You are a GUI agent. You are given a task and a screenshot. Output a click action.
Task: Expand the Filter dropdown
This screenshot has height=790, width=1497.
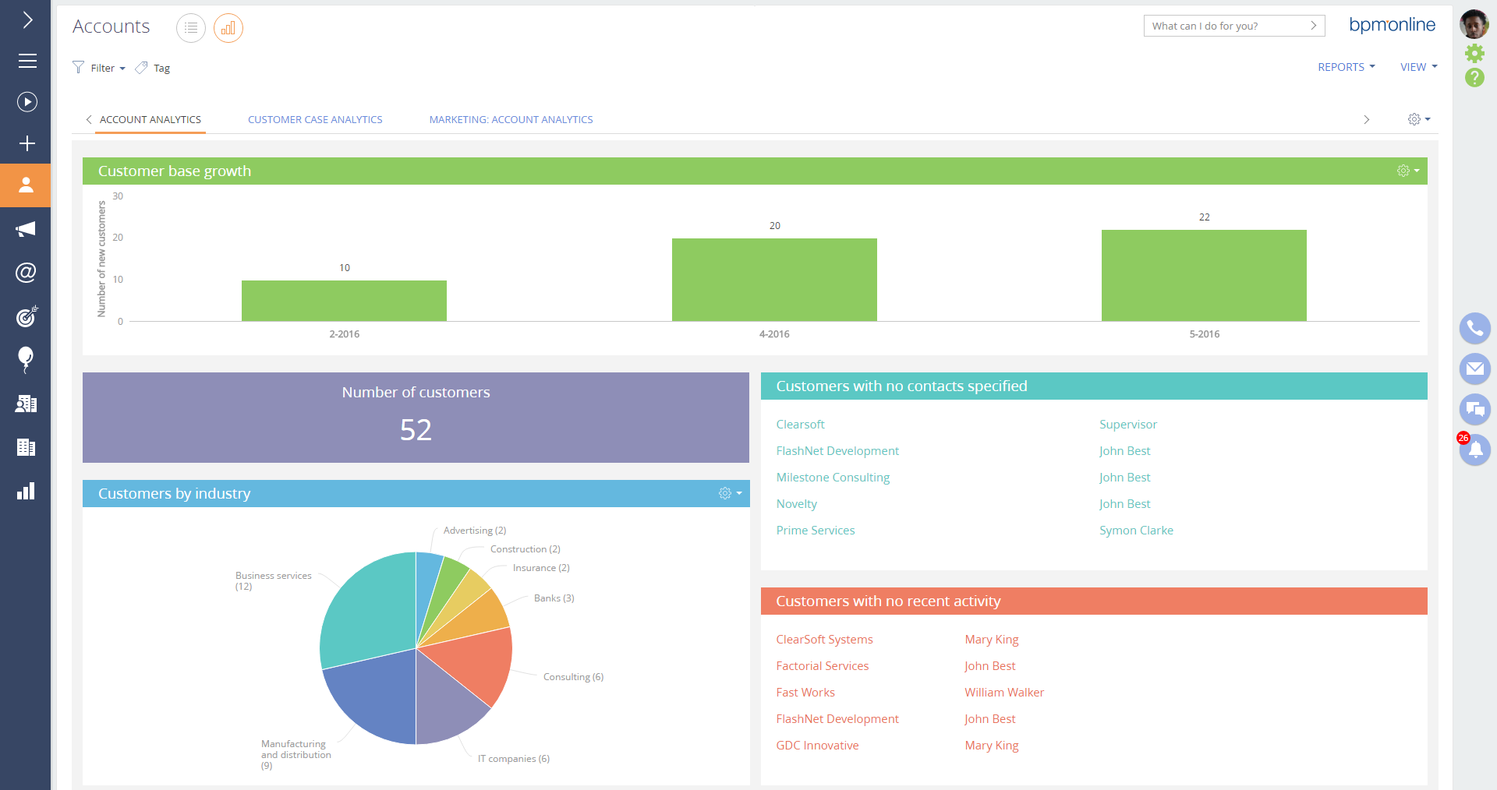98,68
